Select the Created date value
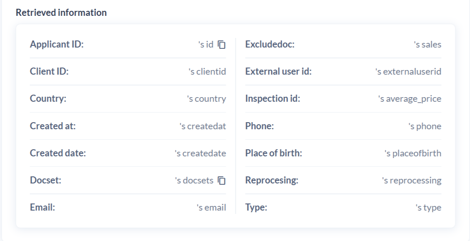 coord(200,153)
